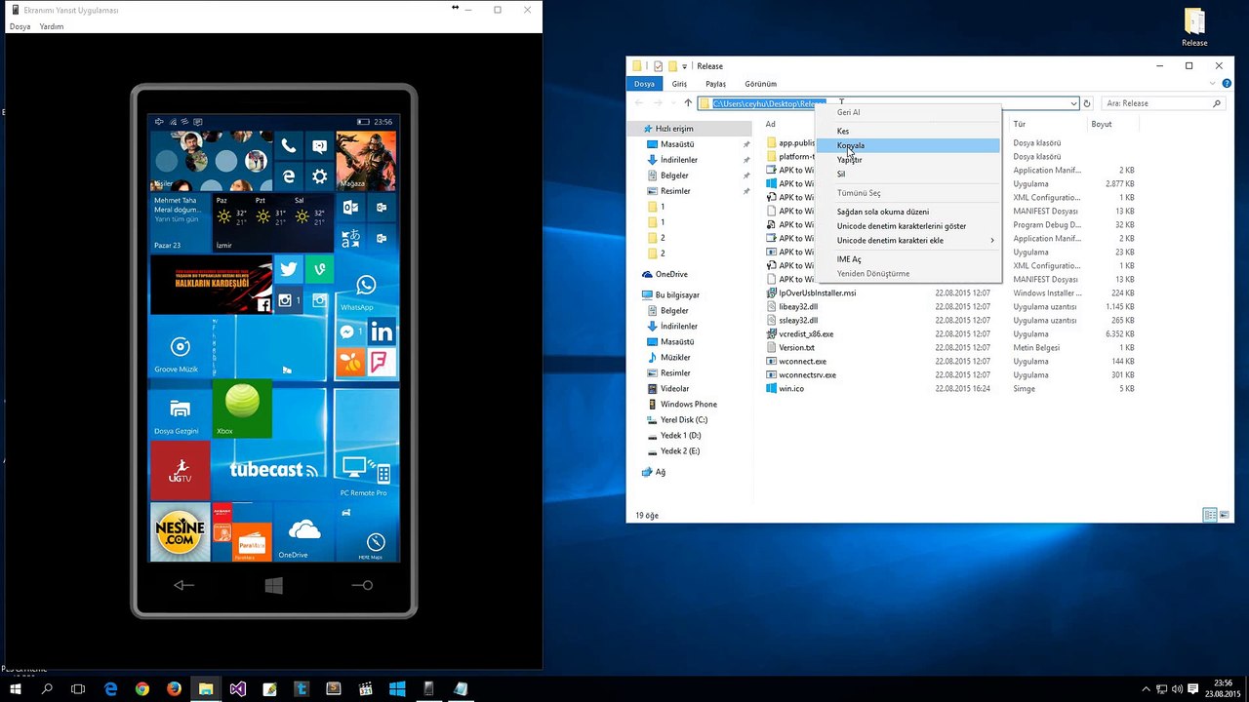The width and height of the screenshot is (1249, 702).
Task: Open the Yardım menu in mirror app
Action: [52, 26]
